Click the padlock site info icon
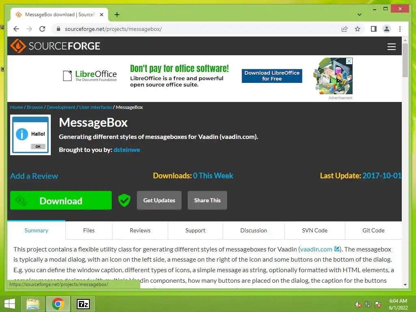The image size is (416, 312). click(x=58, y=29)
